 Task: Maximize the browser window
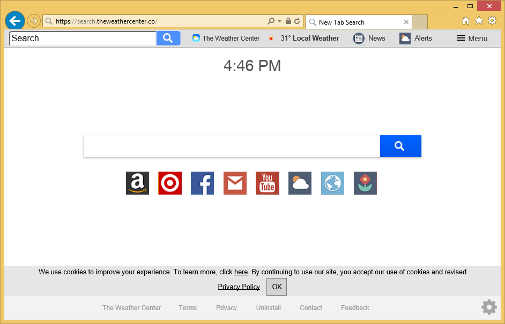tap(470, 6)
